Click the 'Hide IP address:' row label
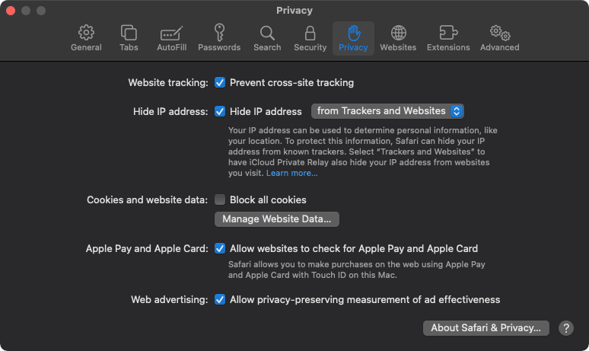589x351 pixels. pyautogui.click(x=170, y=112)
